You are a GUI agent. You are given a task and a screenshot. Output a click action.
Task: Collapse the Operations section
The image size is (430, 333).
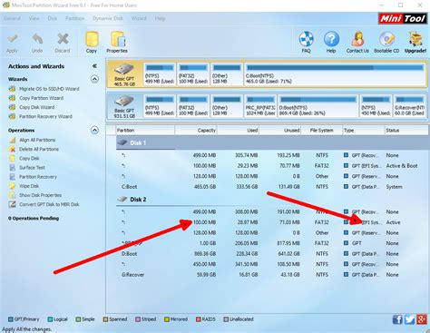(94, 131)
